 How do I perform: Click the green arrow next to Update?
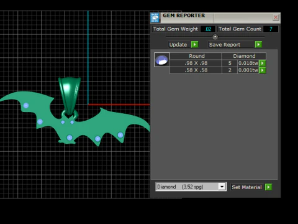[194, 44]
